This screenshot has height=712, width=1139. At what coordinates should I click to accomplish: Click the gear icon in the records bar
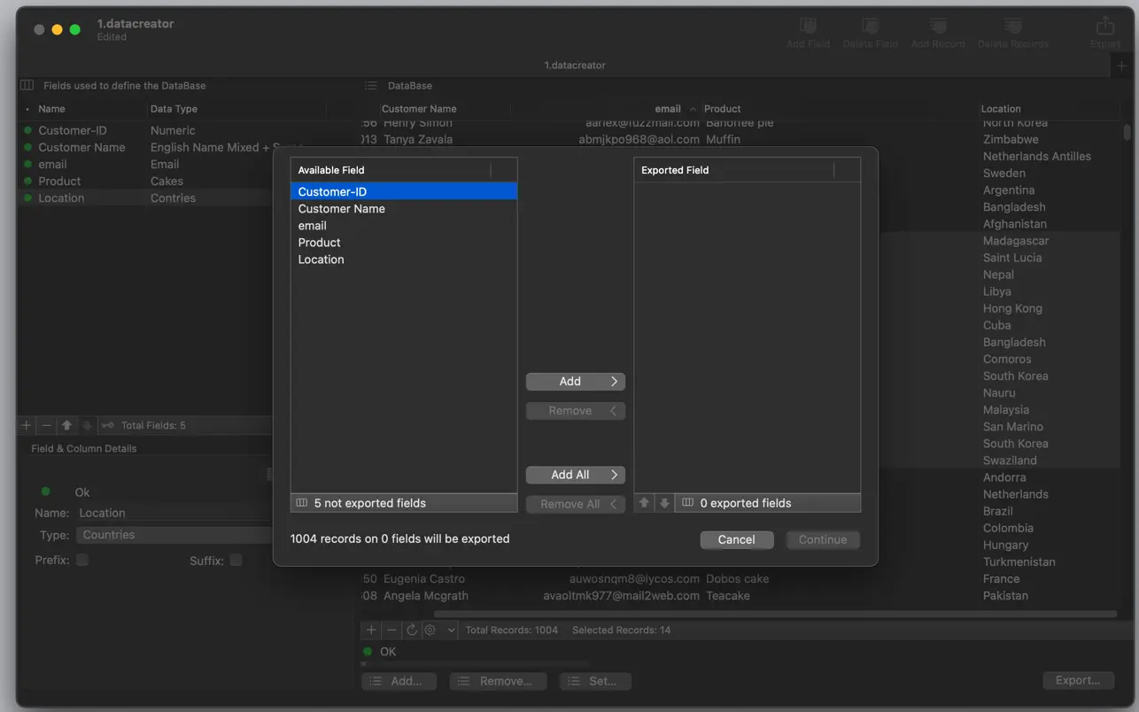(x=430, y=631)
